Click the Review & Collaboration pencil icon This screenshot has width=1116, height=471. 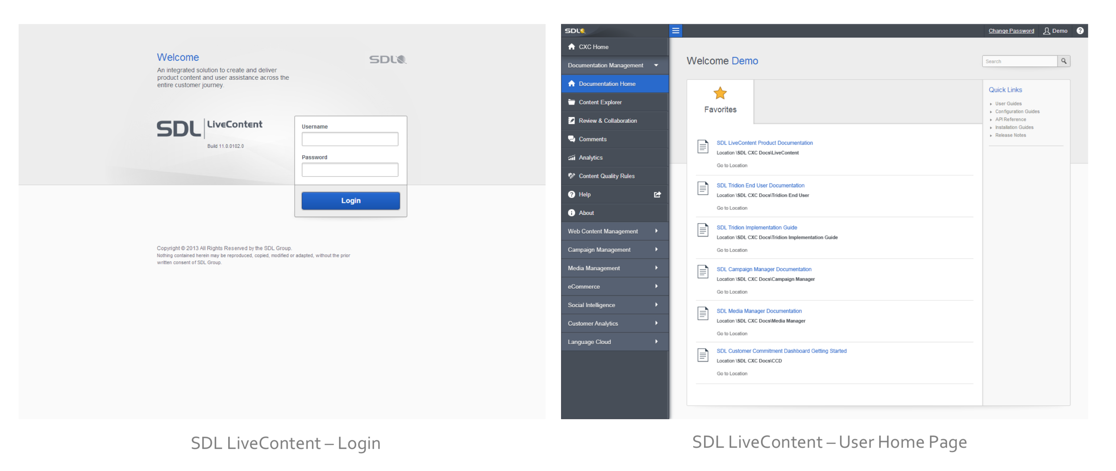(571, 120)
